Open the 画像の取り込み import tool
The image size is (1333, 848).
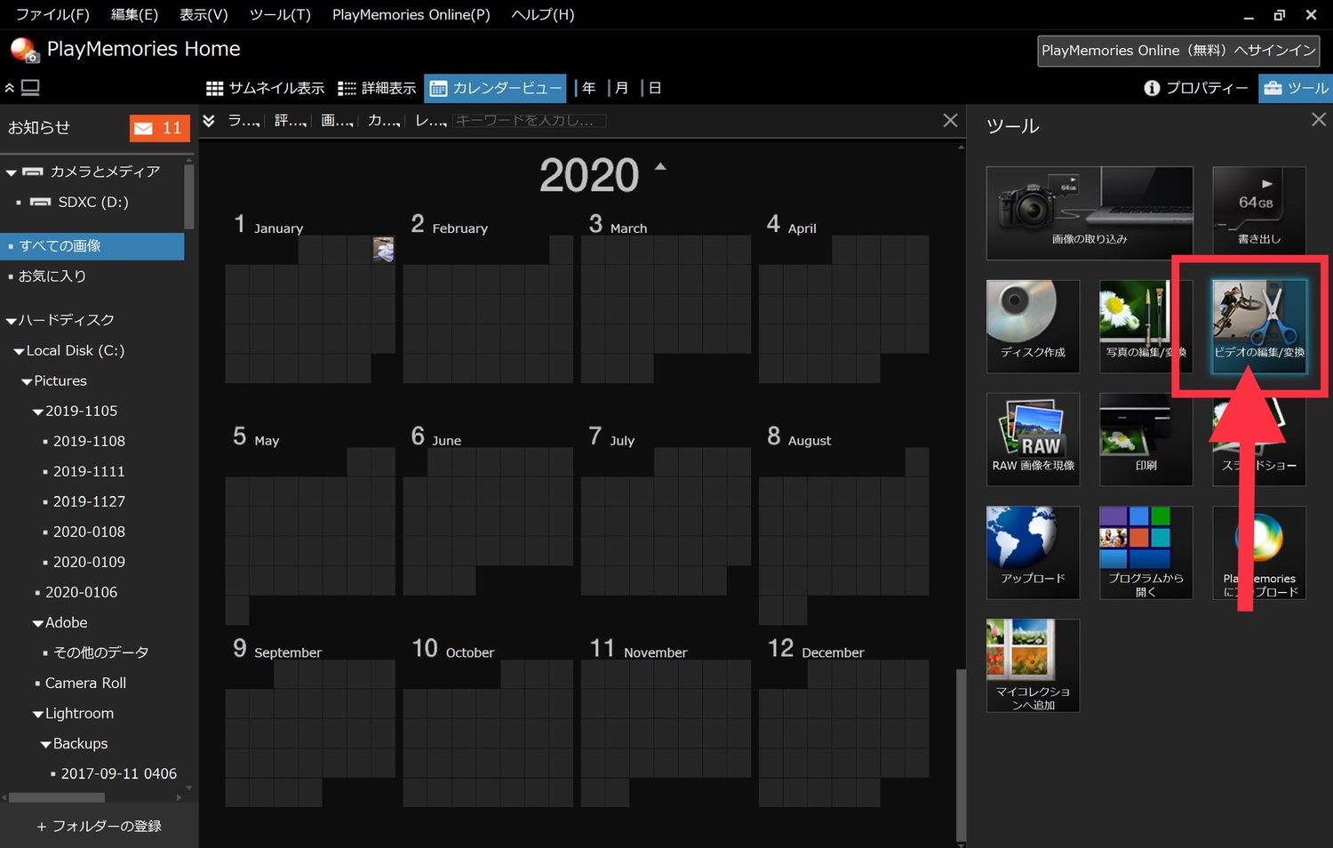(x=1090, y=213)
